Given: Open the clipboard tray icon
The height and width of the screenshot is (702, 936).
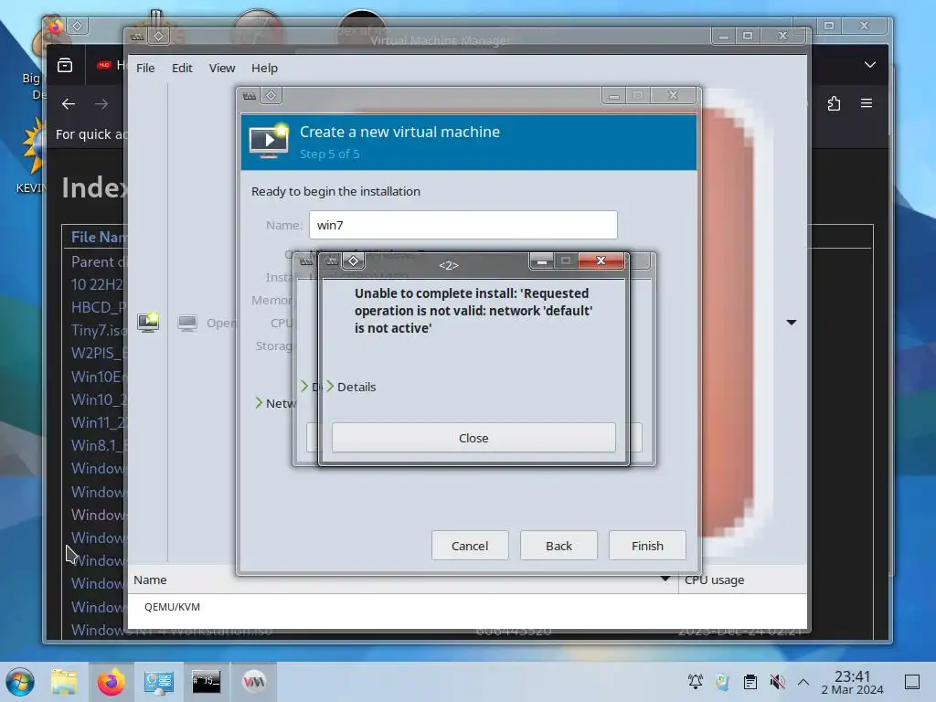Looking at the screenshot, I should (x=750, y=681).
